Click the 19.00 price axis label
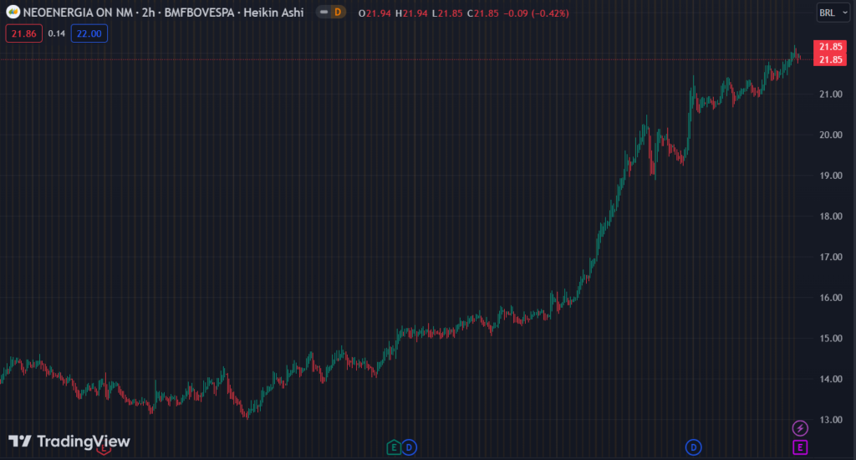Viewport: 856px width, 460px height. click(x=830, y=176)
